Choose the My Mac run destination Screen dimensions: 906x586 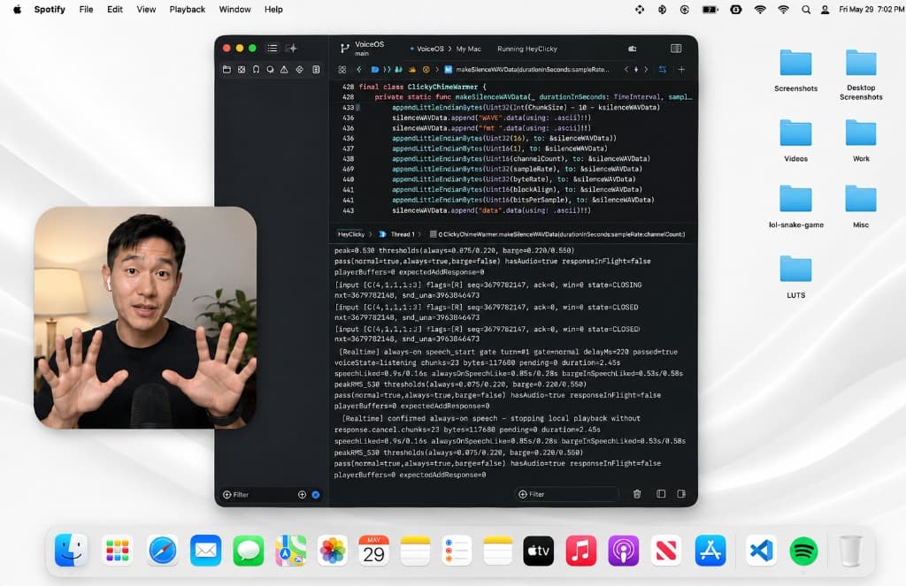click(x=469, y=49)
